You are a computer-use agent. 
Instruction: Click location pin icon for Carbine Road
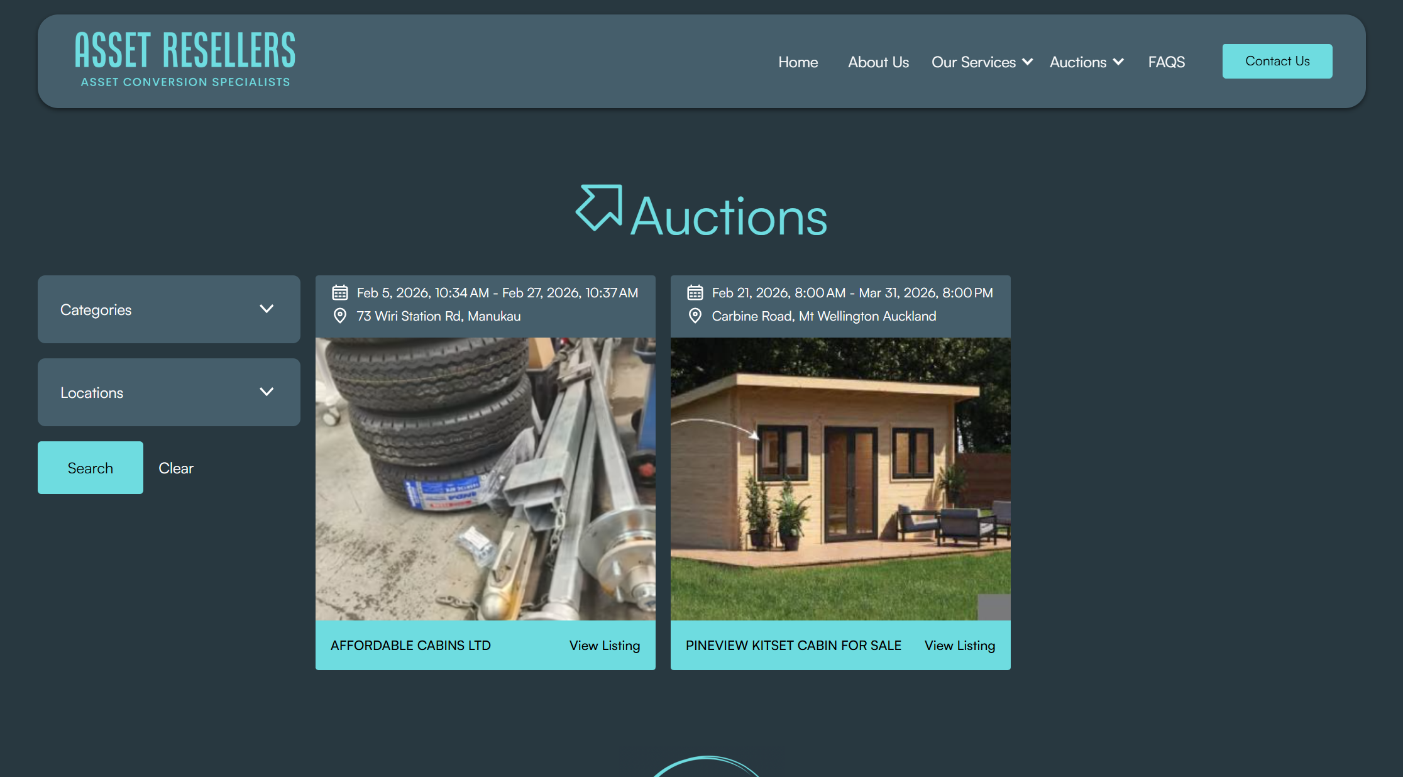click(695, 316)
